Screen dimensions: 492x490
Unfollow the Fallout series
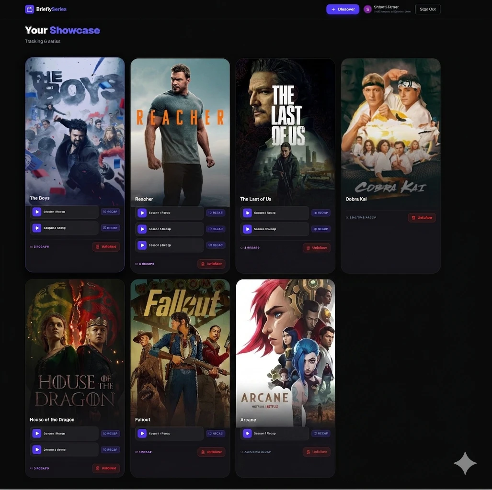pos(211,452)
